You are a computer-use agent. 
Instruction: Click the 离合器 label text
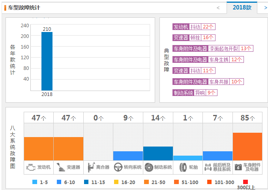[x=103, y=167]
